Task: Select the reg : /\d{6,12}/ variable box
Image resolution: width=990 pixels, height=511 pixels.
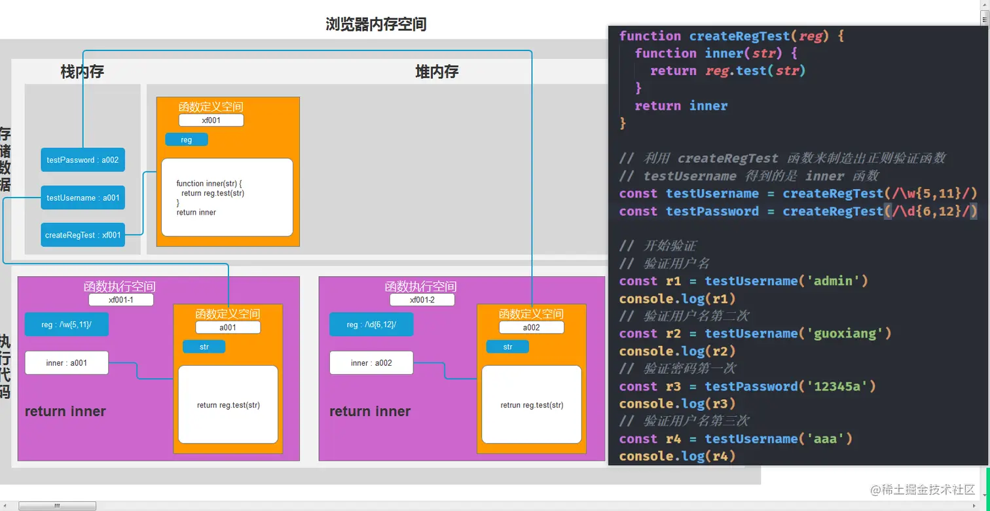Action: point(371,325)
